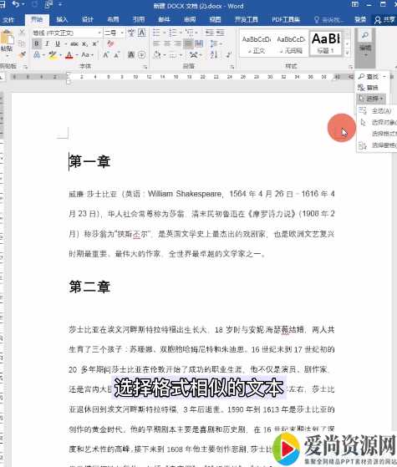Click the Cut scissors icon

(x=22, y=33)
